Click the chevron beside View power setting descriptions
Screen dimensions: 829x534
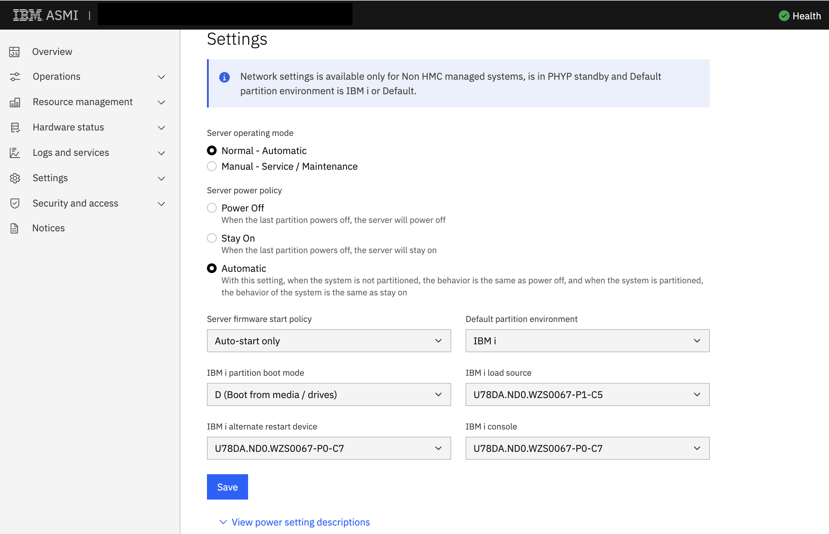(223, 522)
